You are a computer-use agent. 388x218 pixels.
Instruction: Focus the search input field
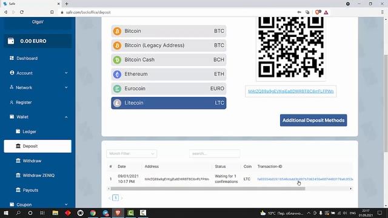pos(215,153)
